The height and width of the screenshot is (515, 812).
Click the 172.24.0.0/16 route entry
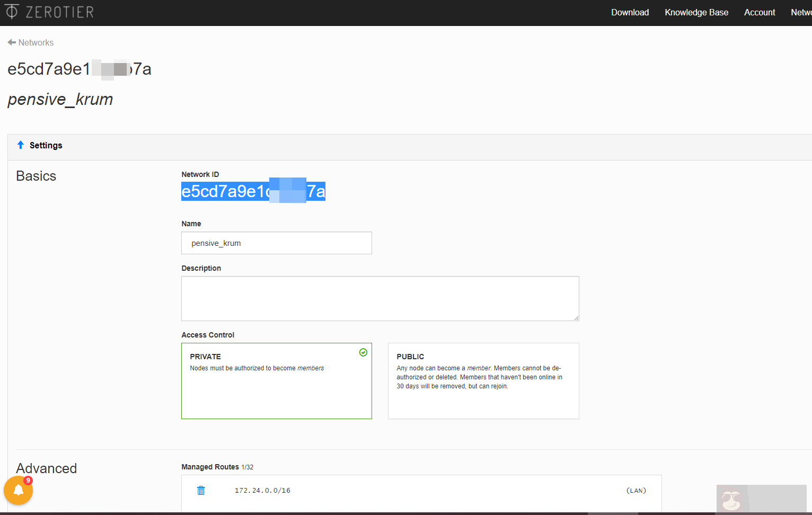262,491
